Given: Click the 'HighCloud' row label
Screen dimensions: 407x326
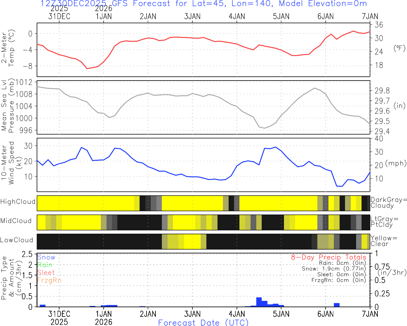Looking at the screenshot, I should (x=18, y=202).
